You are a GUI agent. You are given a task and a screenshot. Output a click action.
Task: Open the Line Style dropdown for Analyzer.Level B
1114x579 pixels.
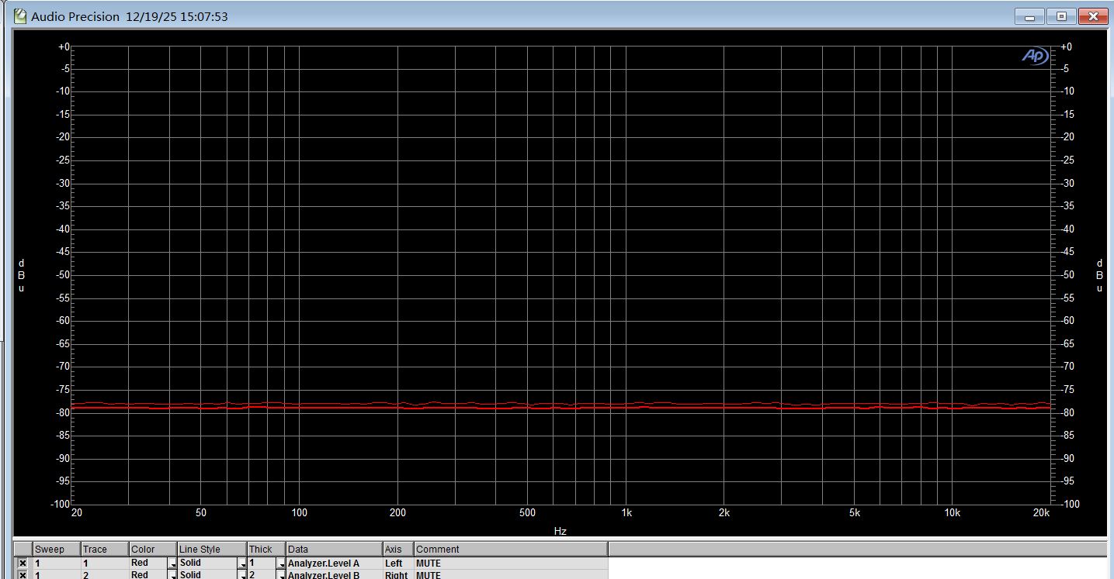242,575
